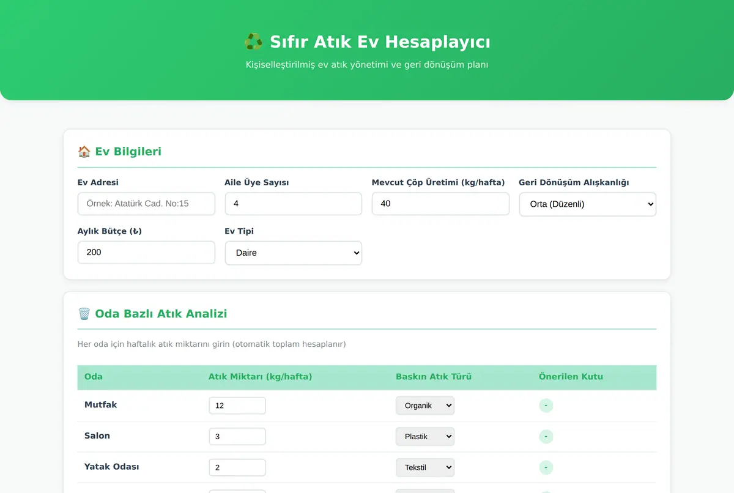Screen dimensions: 734x493
Task: Focus the Ev Adresi address field
Action: coord(146,204)
